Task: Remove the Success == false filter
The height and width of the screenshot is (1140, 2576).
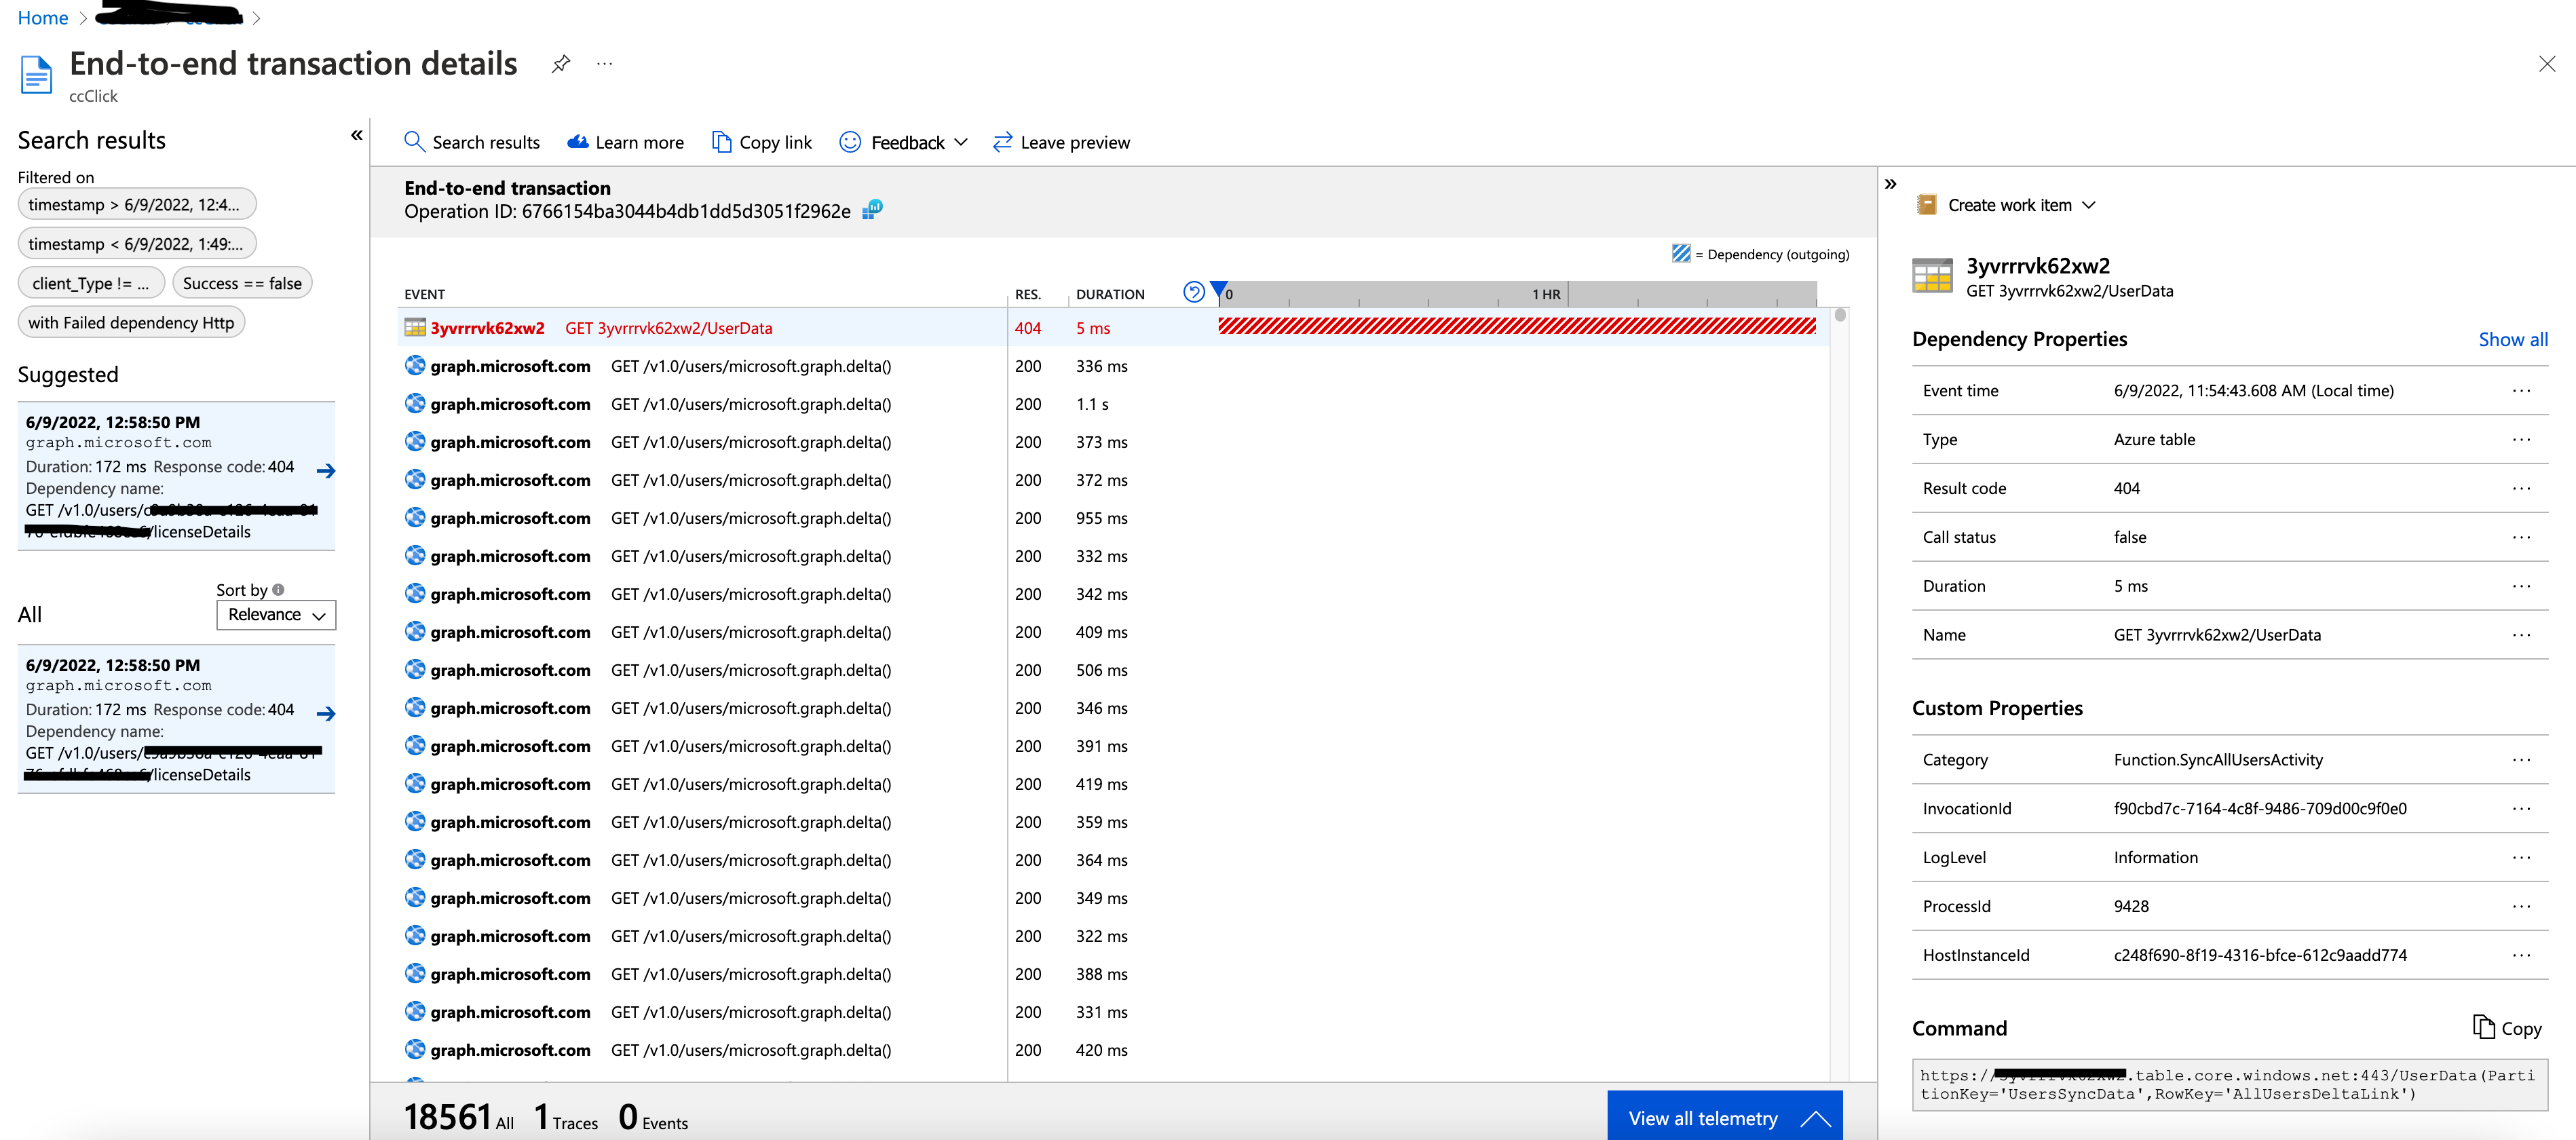Action: tap(242, 282)
